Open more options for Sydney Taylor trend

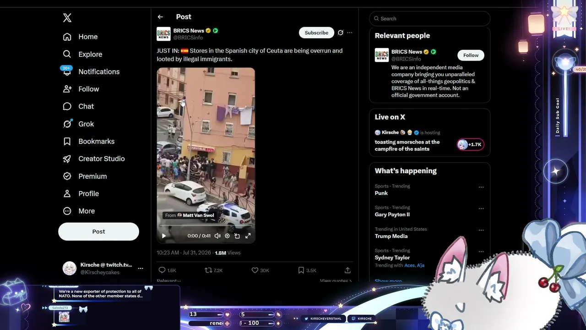tap(481, 252)
